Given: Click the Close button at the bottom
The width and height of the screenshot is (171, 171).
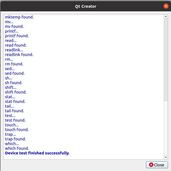Looking at the screenshot, I should click(157, 165).
